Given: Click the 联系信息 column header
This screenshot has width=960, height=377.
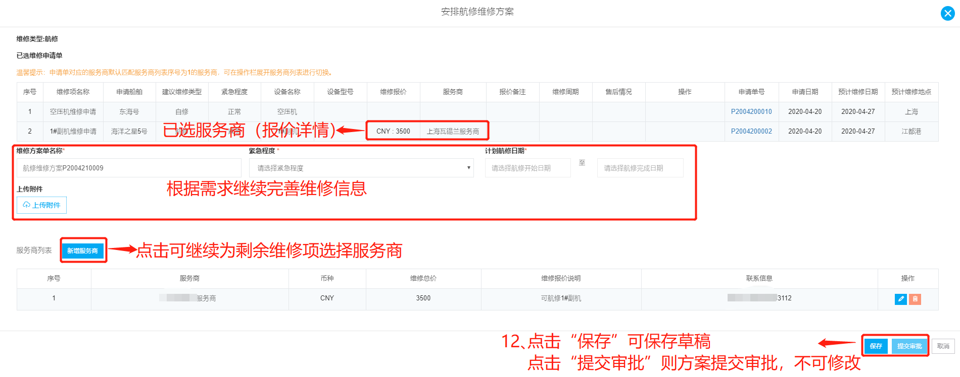Looking at the screenshot, I should [x=759, y=278].
